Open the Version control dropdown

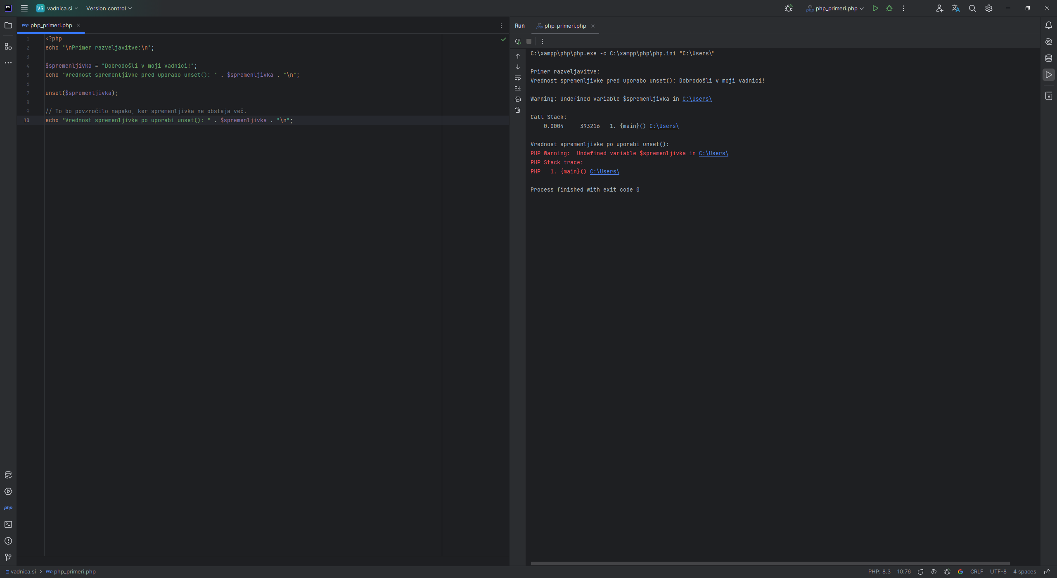click(109, 8)
